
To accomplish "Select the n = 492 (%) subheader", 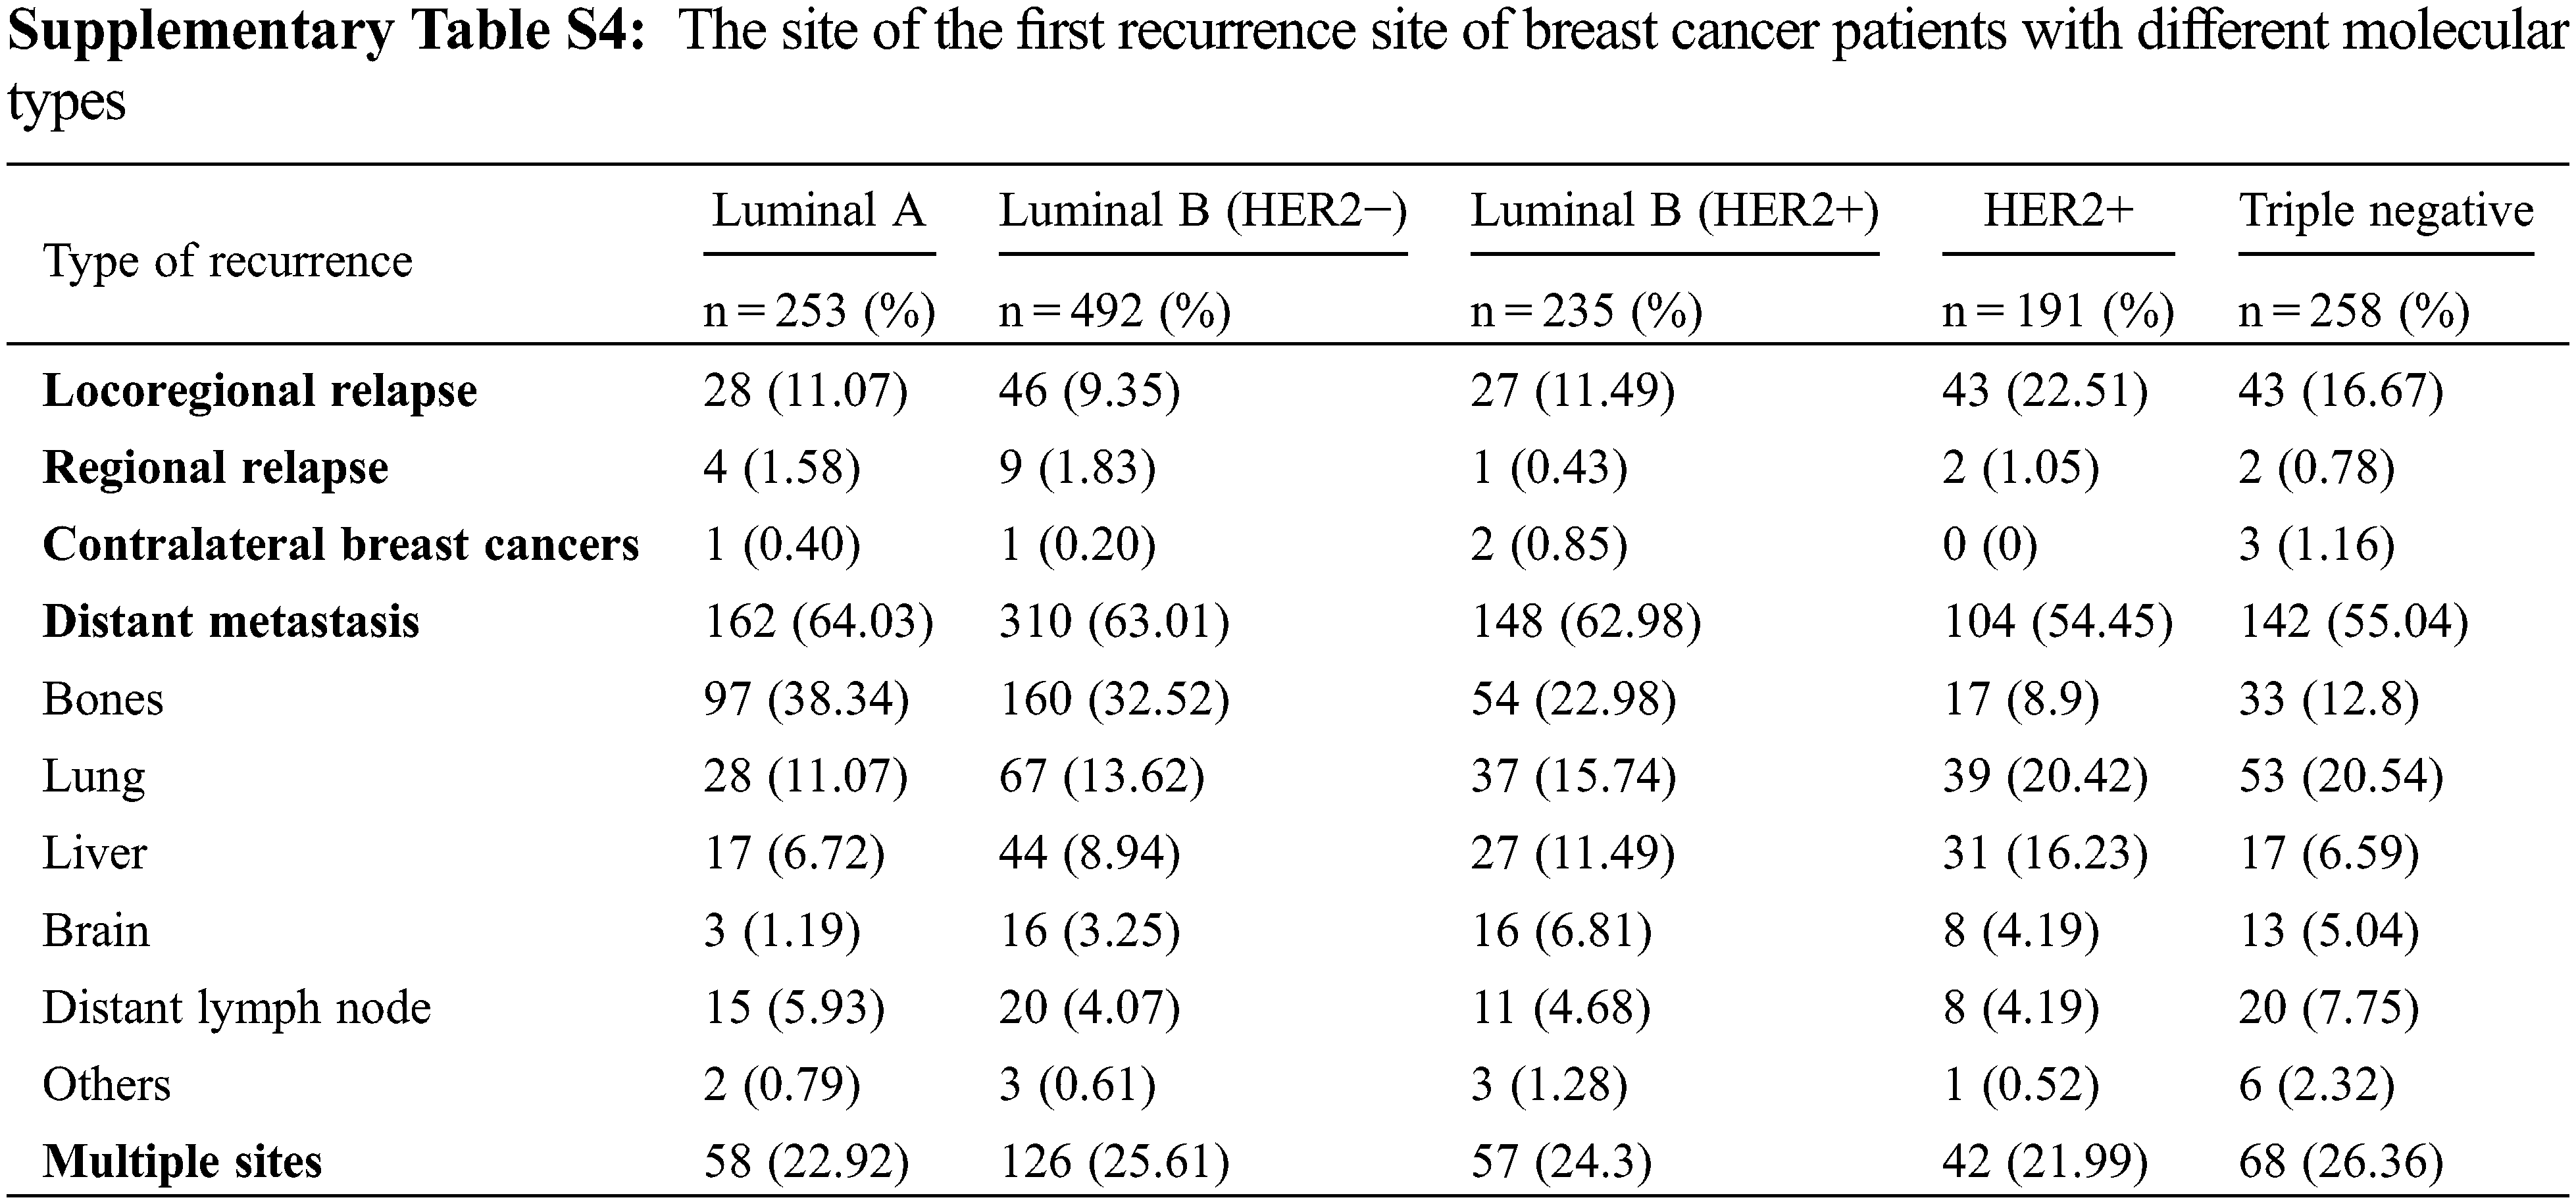I will tap(1114, 311).
